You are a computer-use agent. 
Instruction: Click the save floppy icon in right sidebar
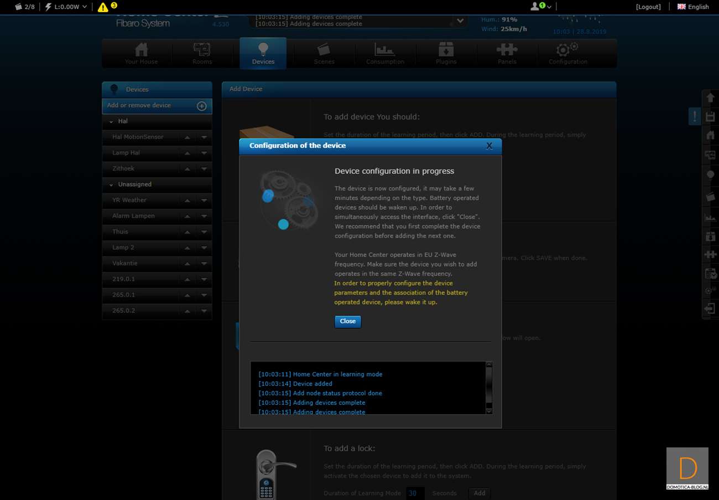711,117
